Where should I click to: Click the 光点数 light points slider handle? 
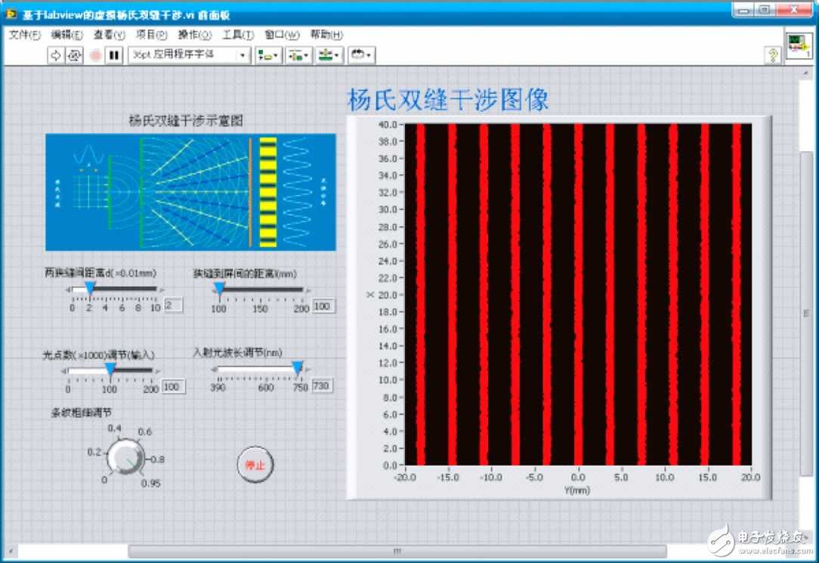pyautogui.click(x=110, y=370)
